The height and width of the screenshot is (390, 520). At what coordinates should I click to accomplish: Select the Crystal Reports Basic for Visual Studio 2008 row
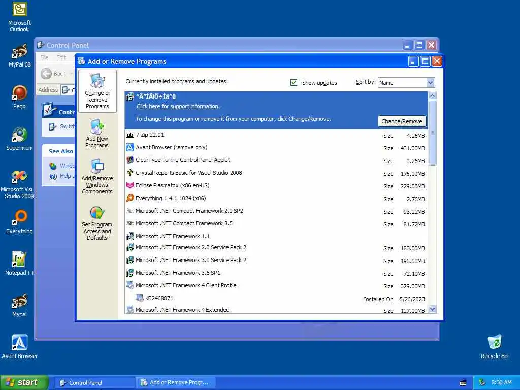(276, 173)
